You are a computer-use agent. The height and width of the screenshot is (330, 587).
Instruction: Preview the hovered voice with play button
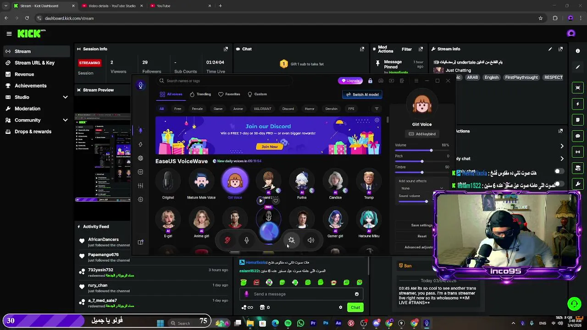tap(260, 200)
